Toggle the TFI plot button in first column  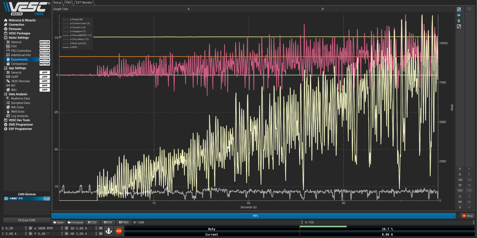(460, 191)
